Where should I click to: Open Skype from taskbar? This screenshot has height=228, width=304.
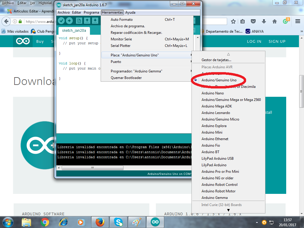point(118,222)
